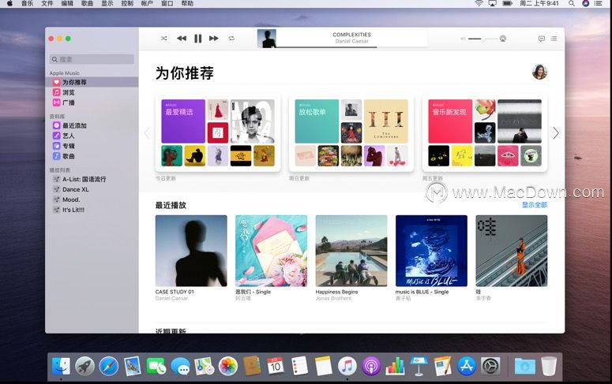612x384 pixels.
Task: Launch Safari from the Dock
Action: point(108,367)
